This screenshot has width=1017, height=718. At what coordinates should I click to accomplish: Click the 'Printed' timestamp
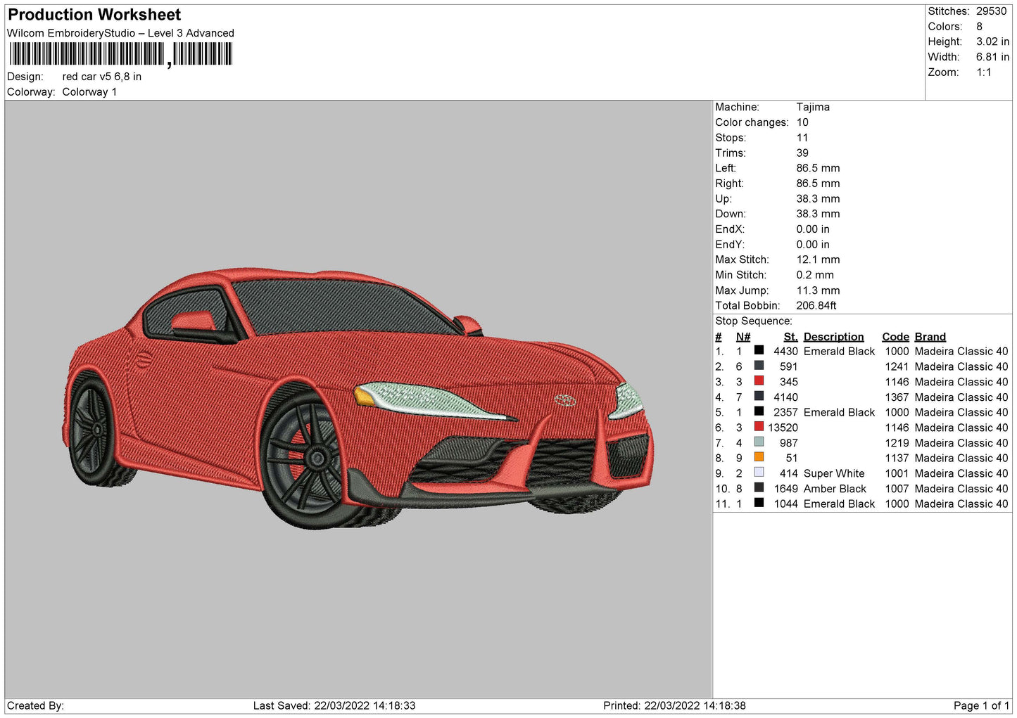[x=674, y=706]
